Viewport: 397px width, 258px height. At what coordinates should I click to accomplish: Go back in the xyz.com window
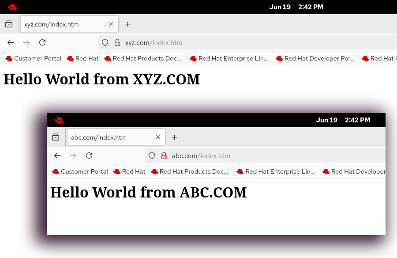point(11,42)
